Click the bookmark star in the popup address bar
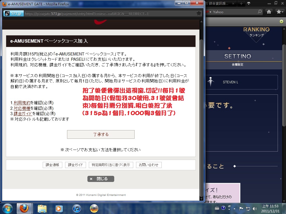Viewport: 286px width, 214px height. click(199, 13)
